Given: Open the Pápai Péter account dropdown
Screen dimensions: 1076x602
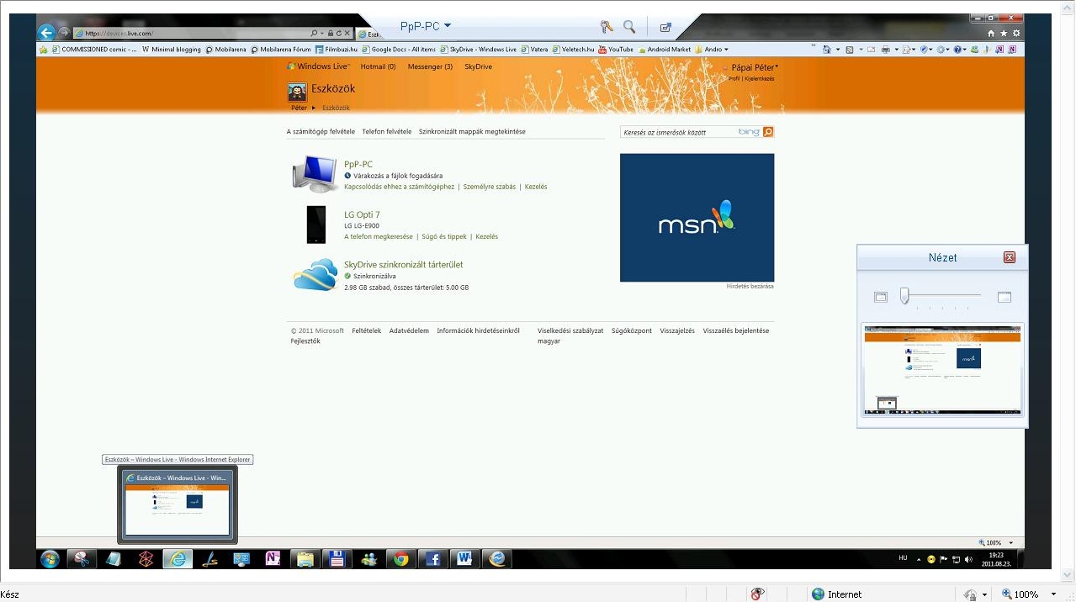Looking at the screenshot, I should pyautogui.click(x=754, y=67).
